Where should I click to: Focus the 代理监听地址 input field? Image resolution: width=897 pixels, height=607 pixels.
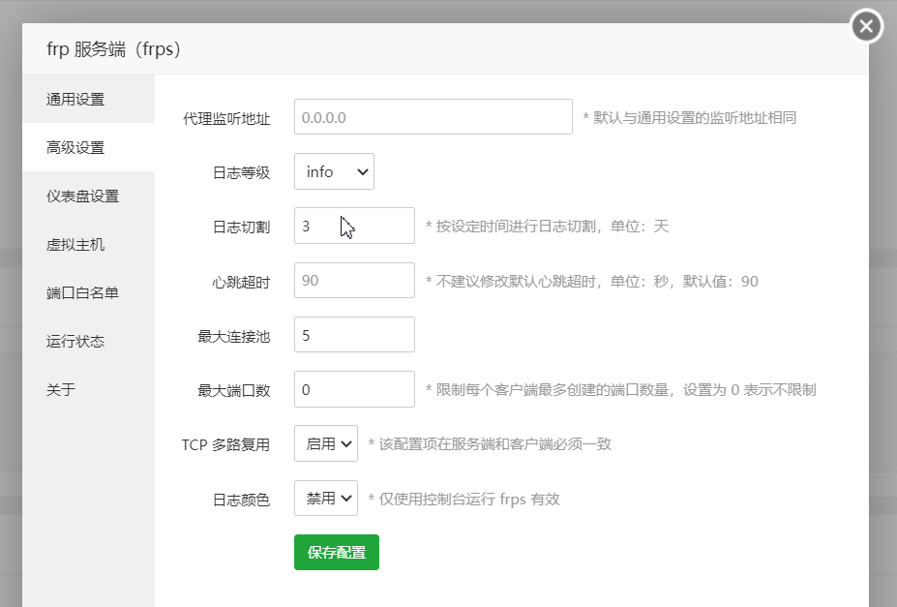[x=434, y=117]
